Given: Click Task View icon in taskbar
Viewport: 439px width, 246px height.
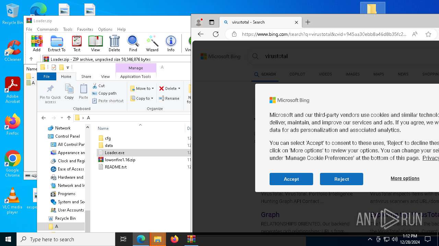Looking at the screenshot, I should coord(123,240).
